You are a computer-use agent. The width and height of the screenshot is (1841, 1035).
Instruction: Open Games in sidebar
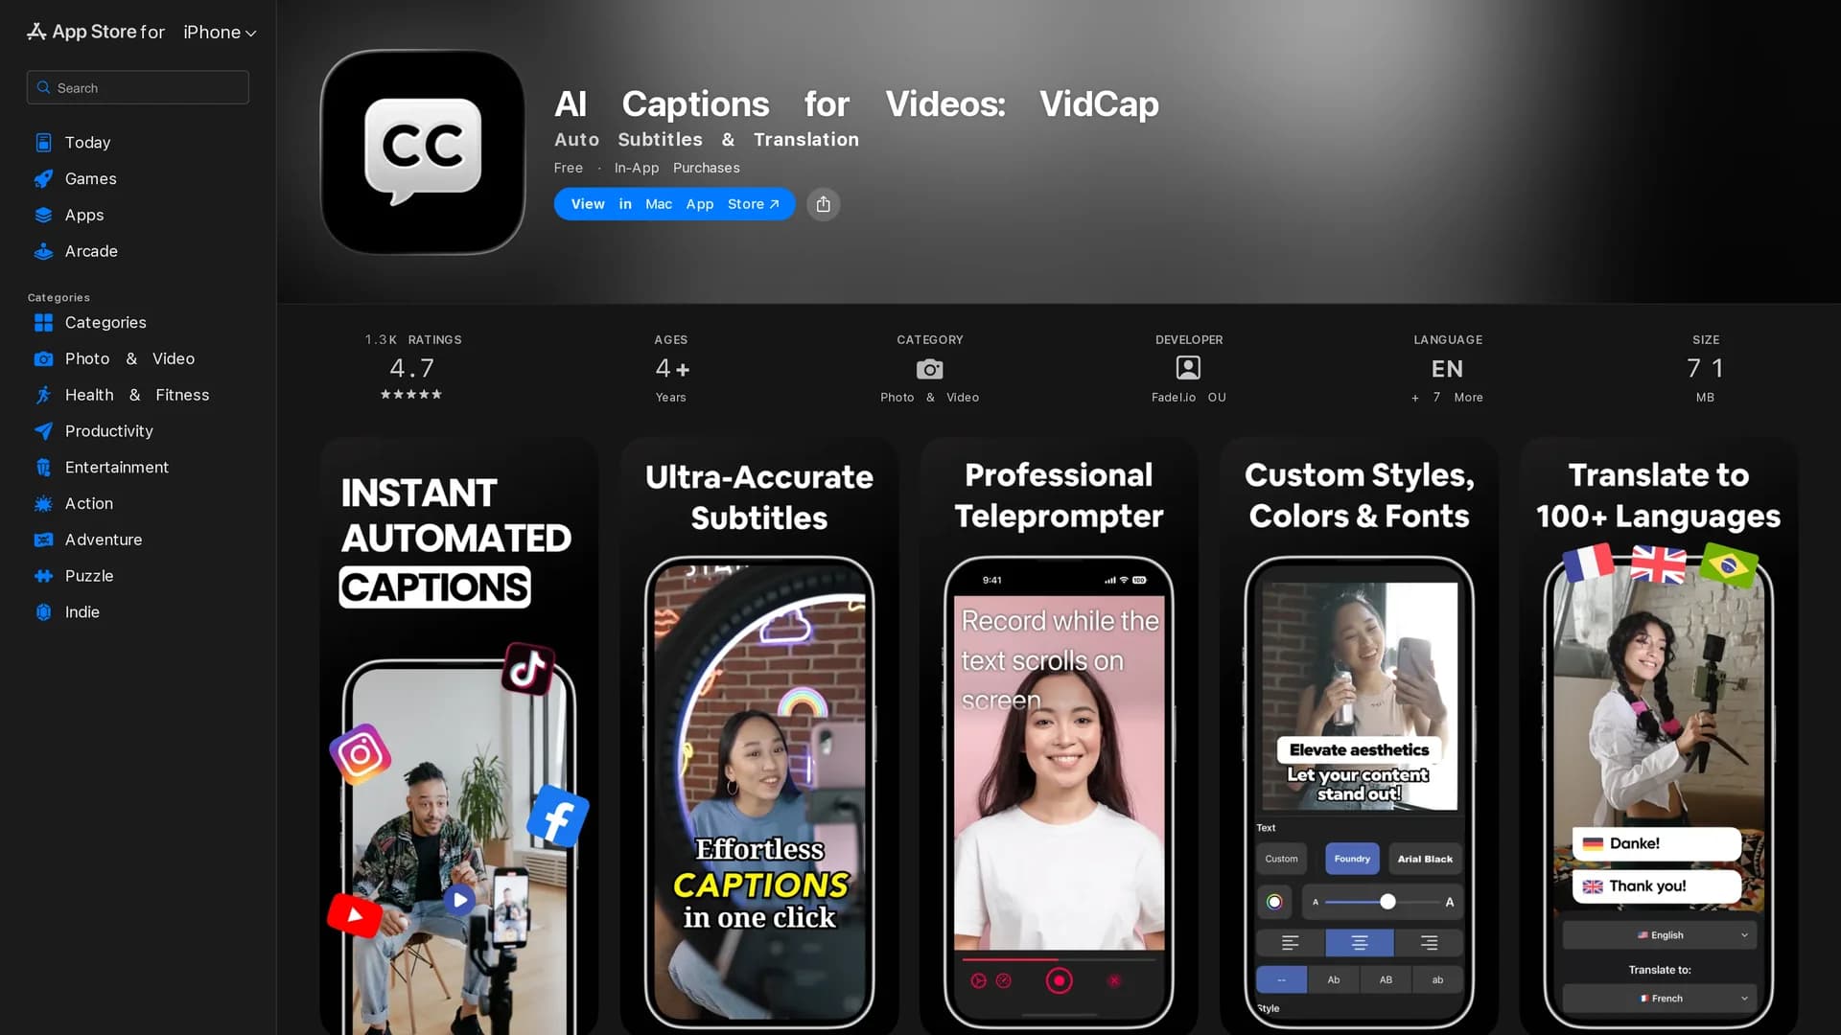(x=90, y=179)
